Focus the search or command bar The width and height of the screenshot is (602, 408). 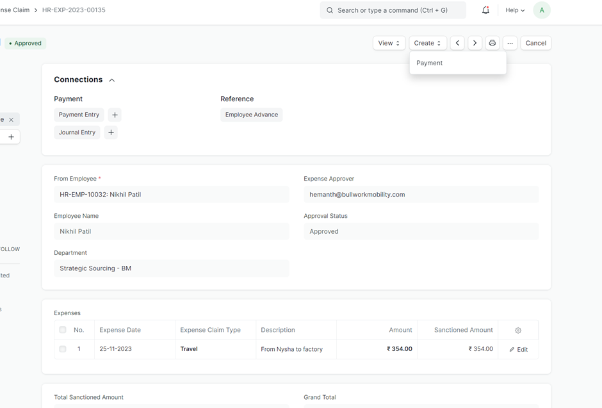[x=393, y=10]
